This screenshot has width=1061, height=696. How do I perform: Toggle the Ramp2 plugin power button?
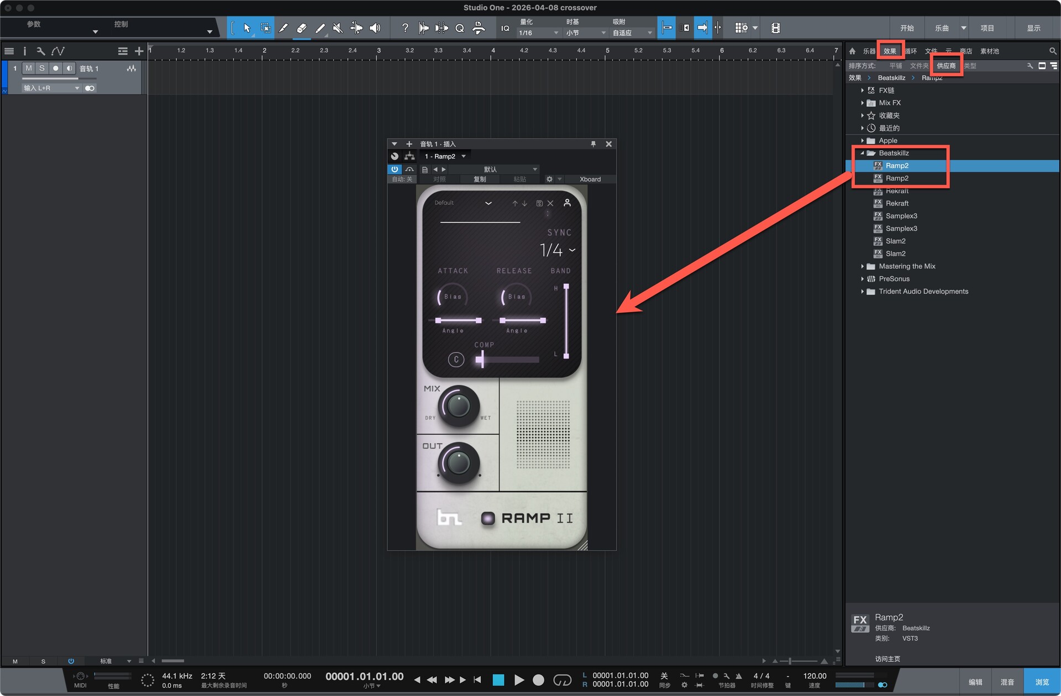point(395,170)
